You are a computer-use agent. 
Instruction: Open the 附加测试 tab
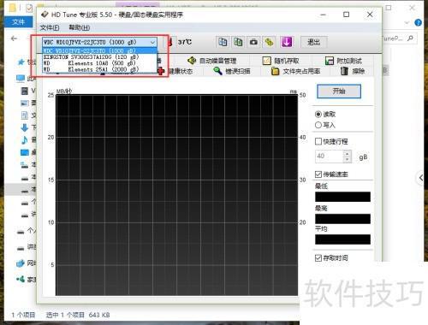pyautogui.click(x=343, y=61)
